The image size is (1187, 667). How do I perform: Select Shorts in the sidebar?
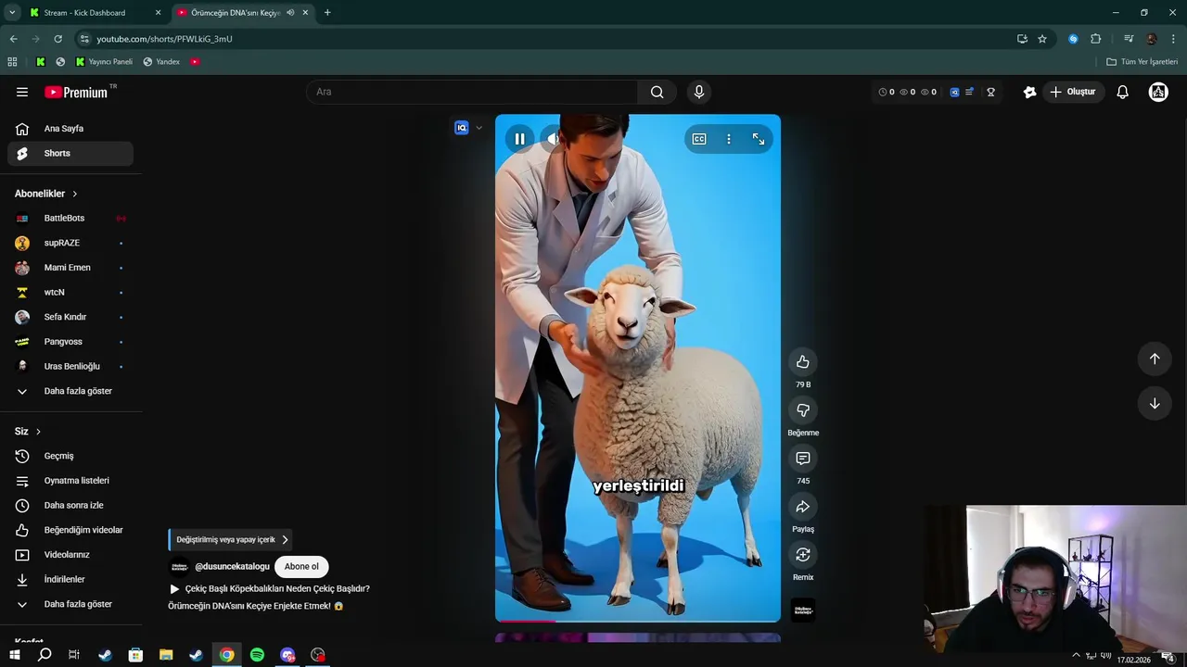point(70,153)
